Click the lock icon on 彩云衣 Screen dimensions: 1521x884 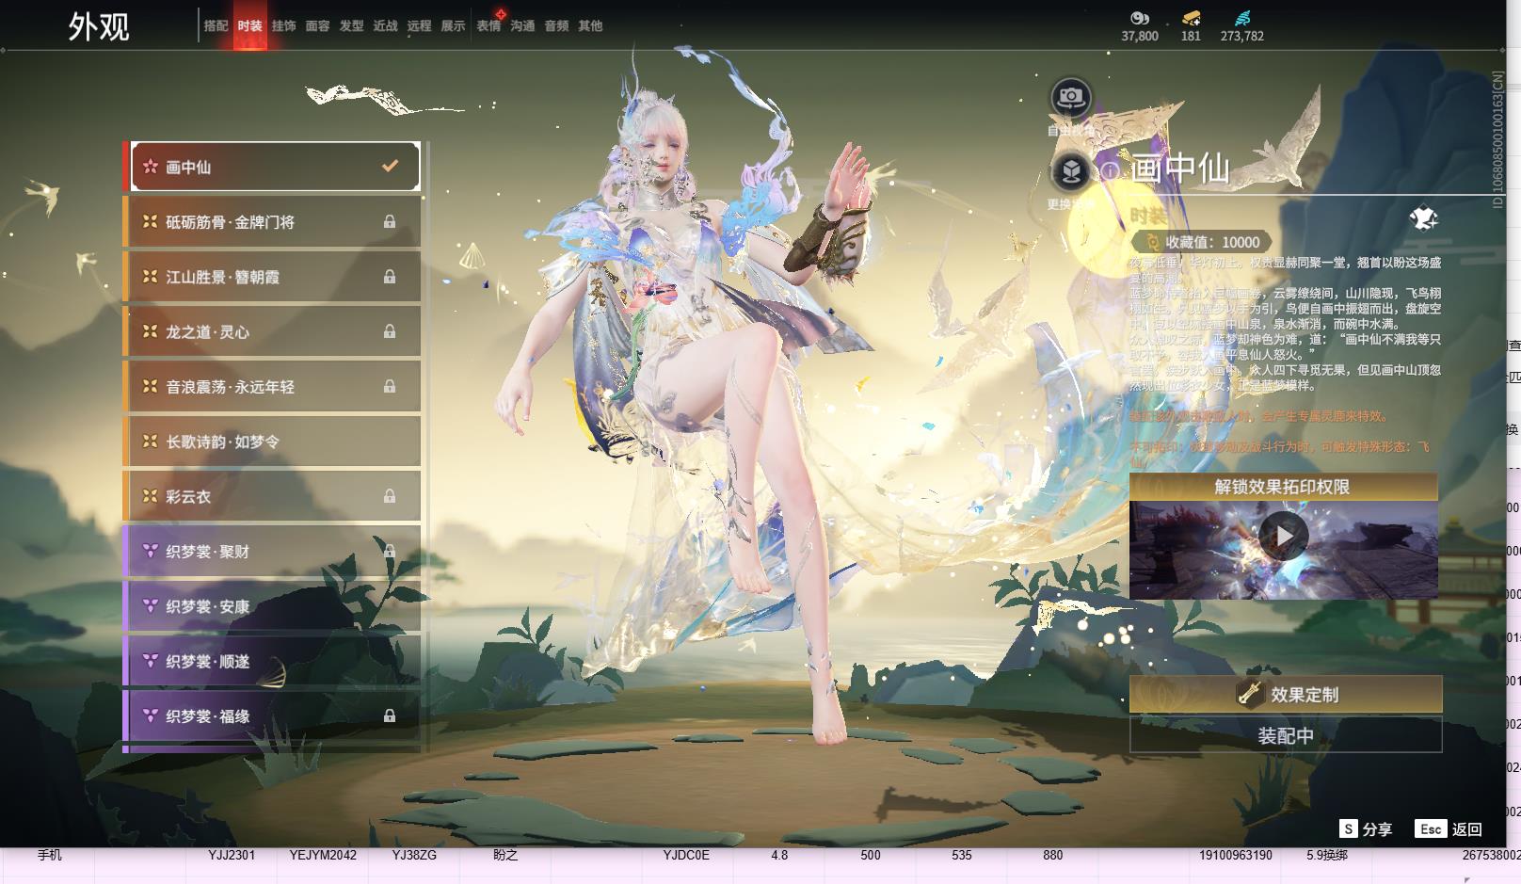(x=389, y=496)
